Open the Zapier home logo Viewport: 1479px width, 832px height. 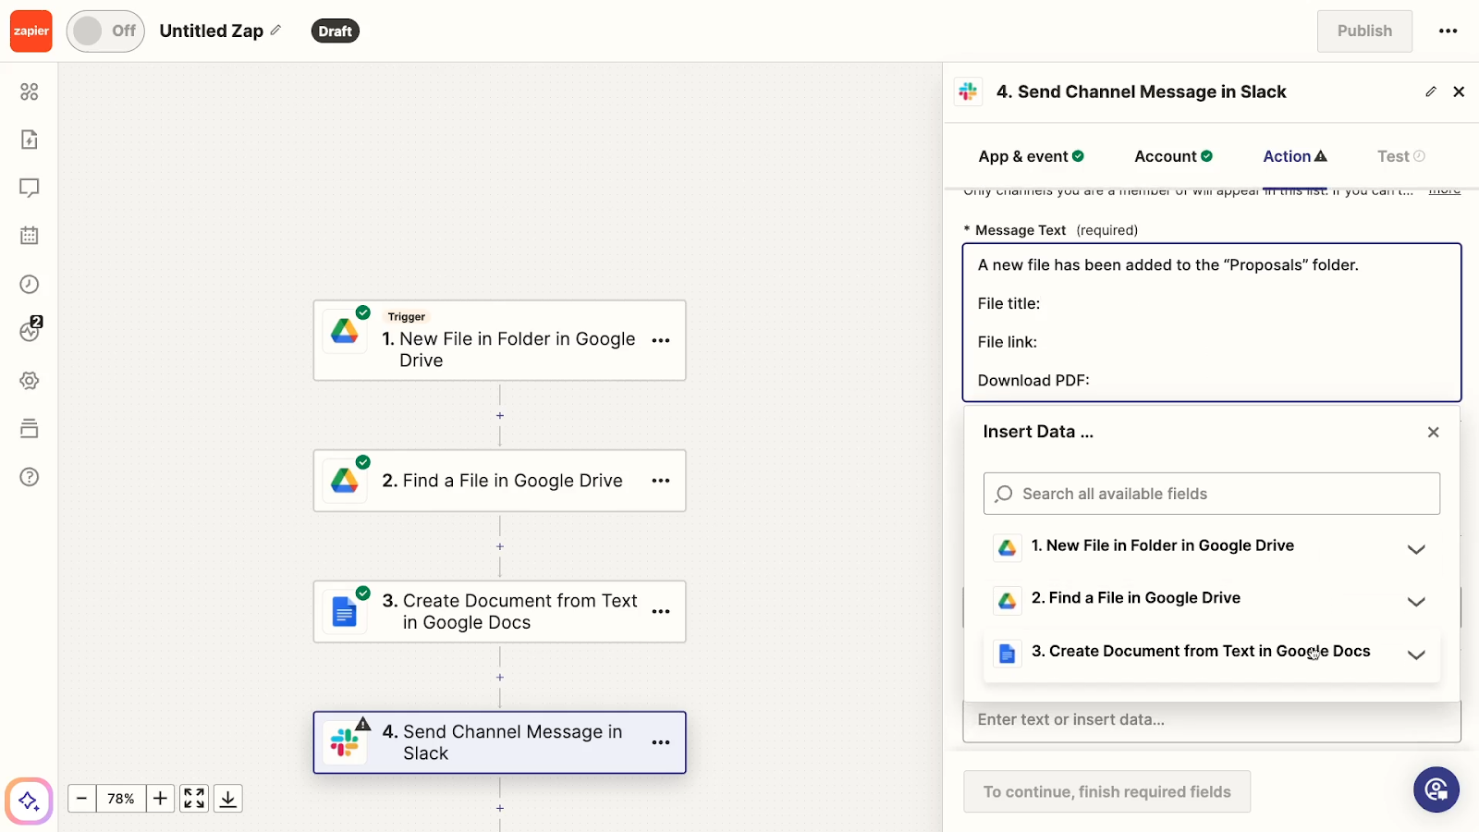pos(31,31)
